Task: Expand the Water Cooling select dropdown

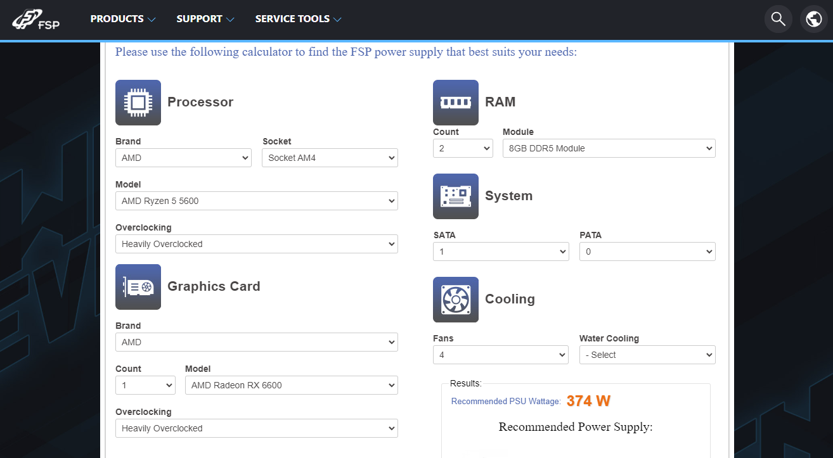Action: click(647, 355)
